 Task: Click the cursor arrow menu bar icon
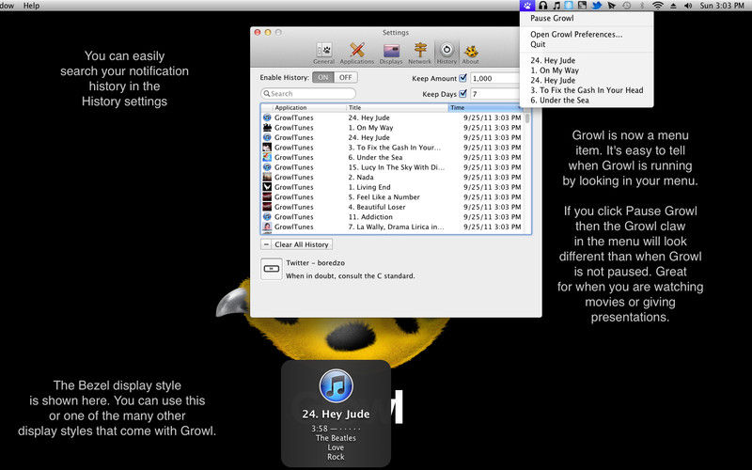click(x=612, y=6)
